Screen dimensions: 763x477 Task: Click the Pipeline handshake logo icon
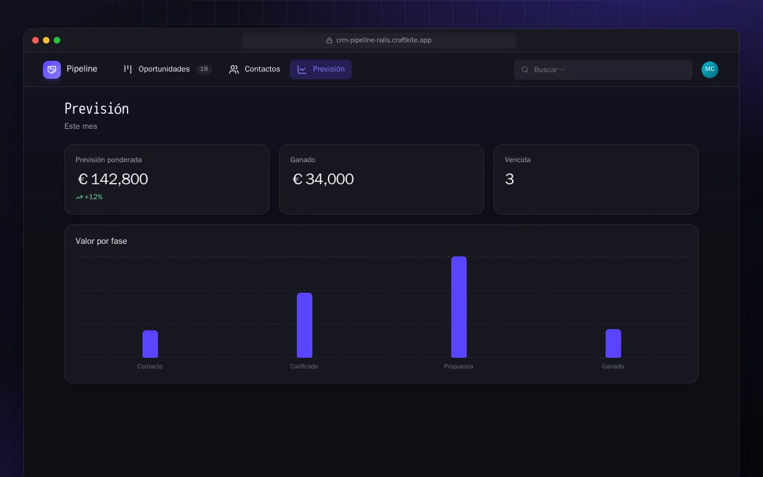52,70
